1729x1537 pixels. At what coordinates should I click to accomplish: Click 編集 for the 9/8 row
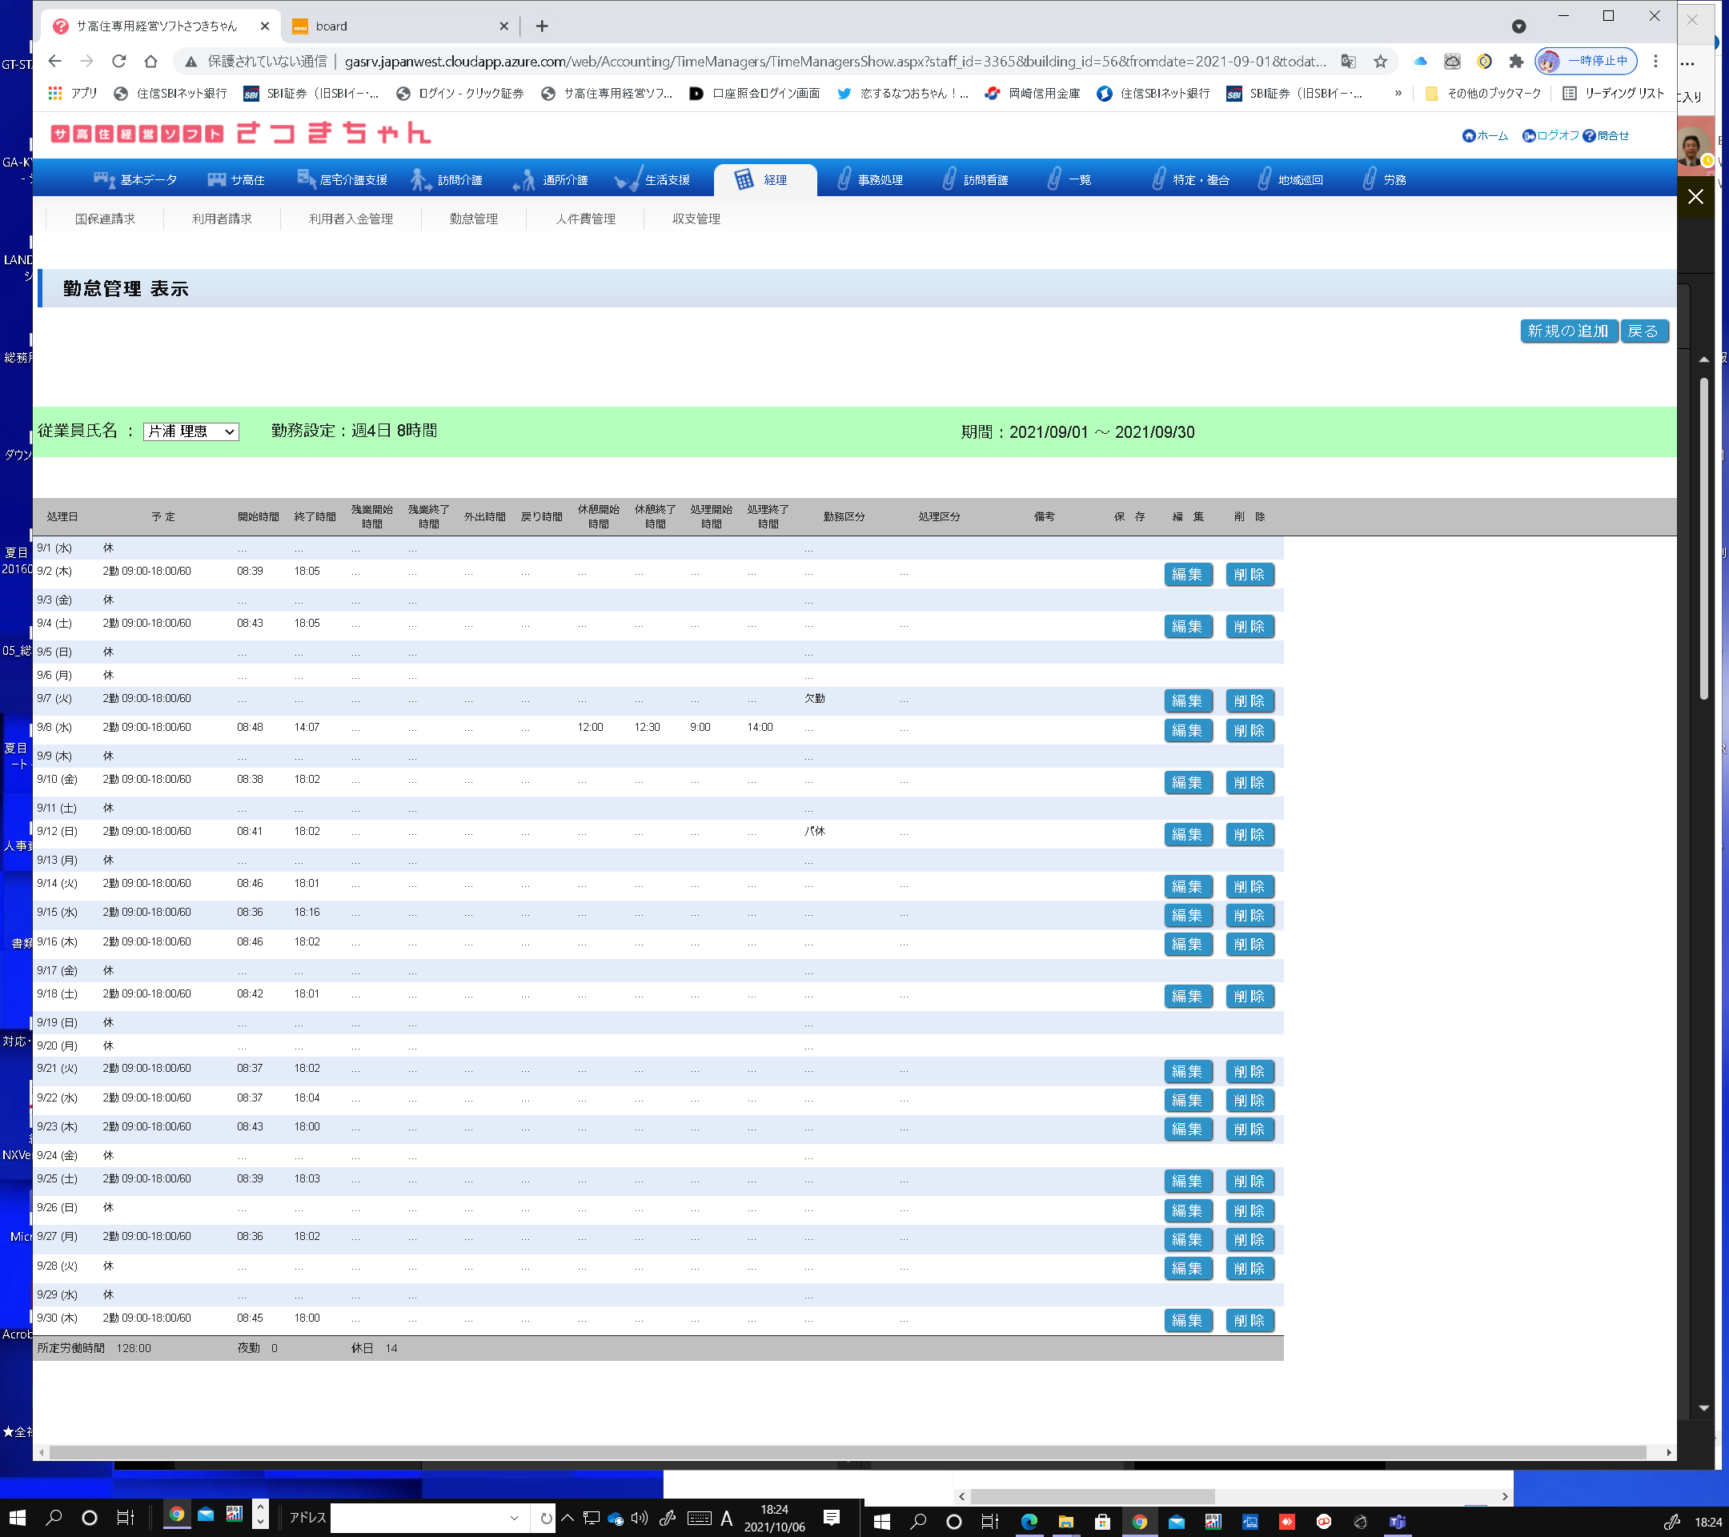(1187, 730)
